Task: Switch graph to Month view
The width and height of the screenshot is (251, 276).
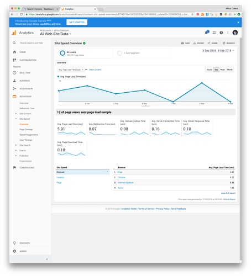Action: point(230,70)
